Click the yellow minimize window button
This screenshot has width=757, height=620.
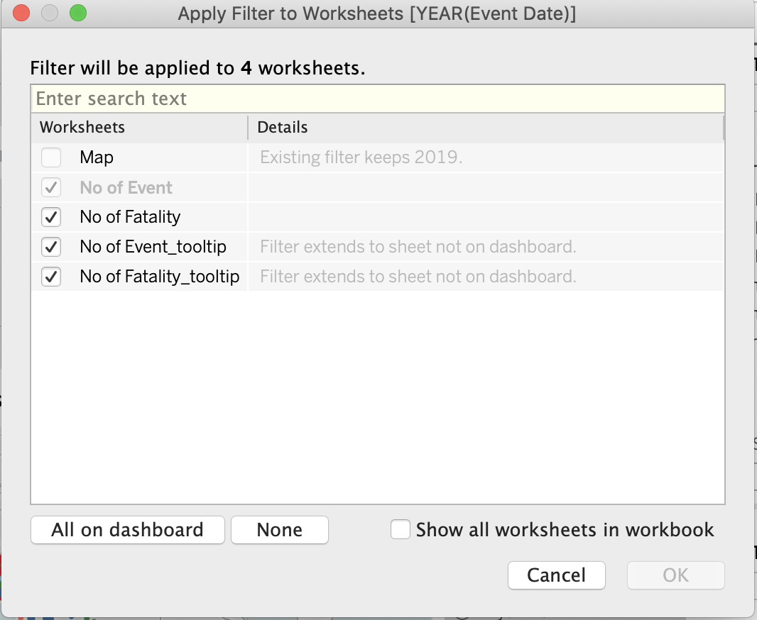50,13
